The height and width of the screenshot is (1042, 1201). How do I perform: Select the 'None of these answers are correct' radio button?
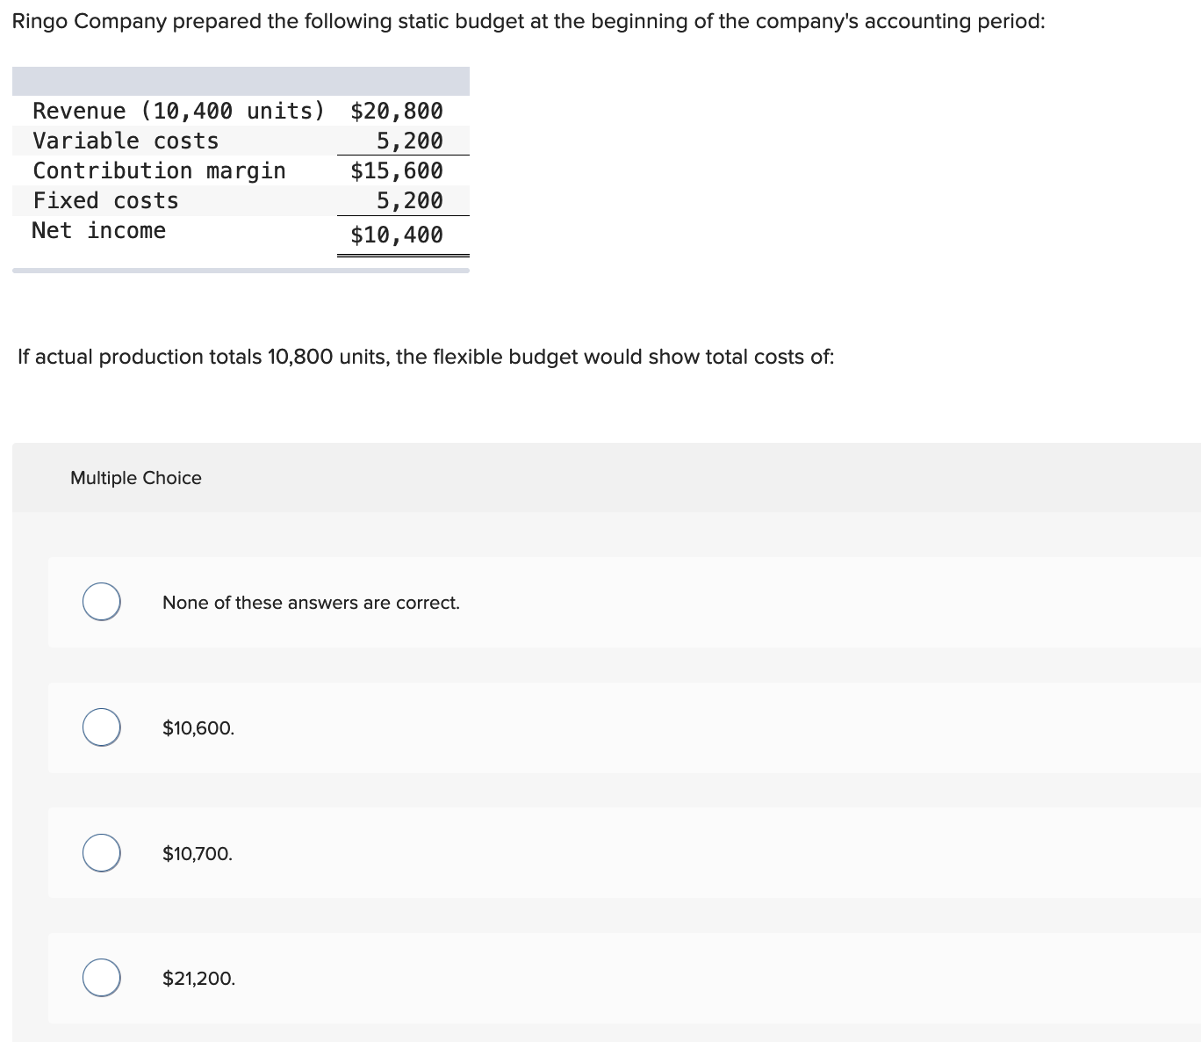[x=102, y=602]
